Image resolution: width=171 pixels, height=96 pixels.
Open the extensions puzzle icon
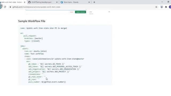[166, 7]
